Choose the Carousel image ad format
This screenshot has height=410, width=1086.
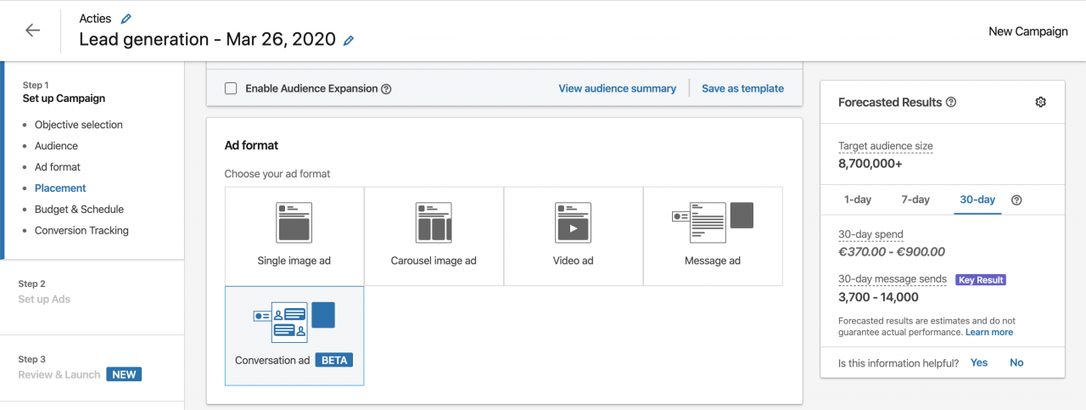pos(434,236)
